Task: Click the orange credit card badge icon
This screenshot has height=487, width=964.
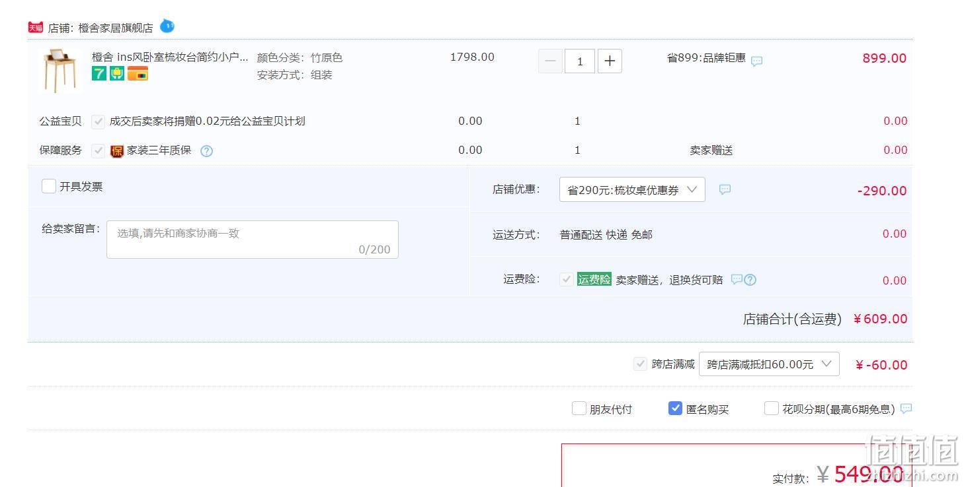Action: 138,73
